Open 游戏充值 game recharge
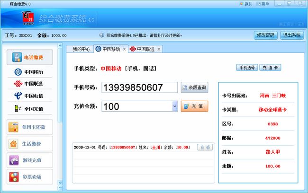This screenshot has width=308, height=193. (30, 160)
